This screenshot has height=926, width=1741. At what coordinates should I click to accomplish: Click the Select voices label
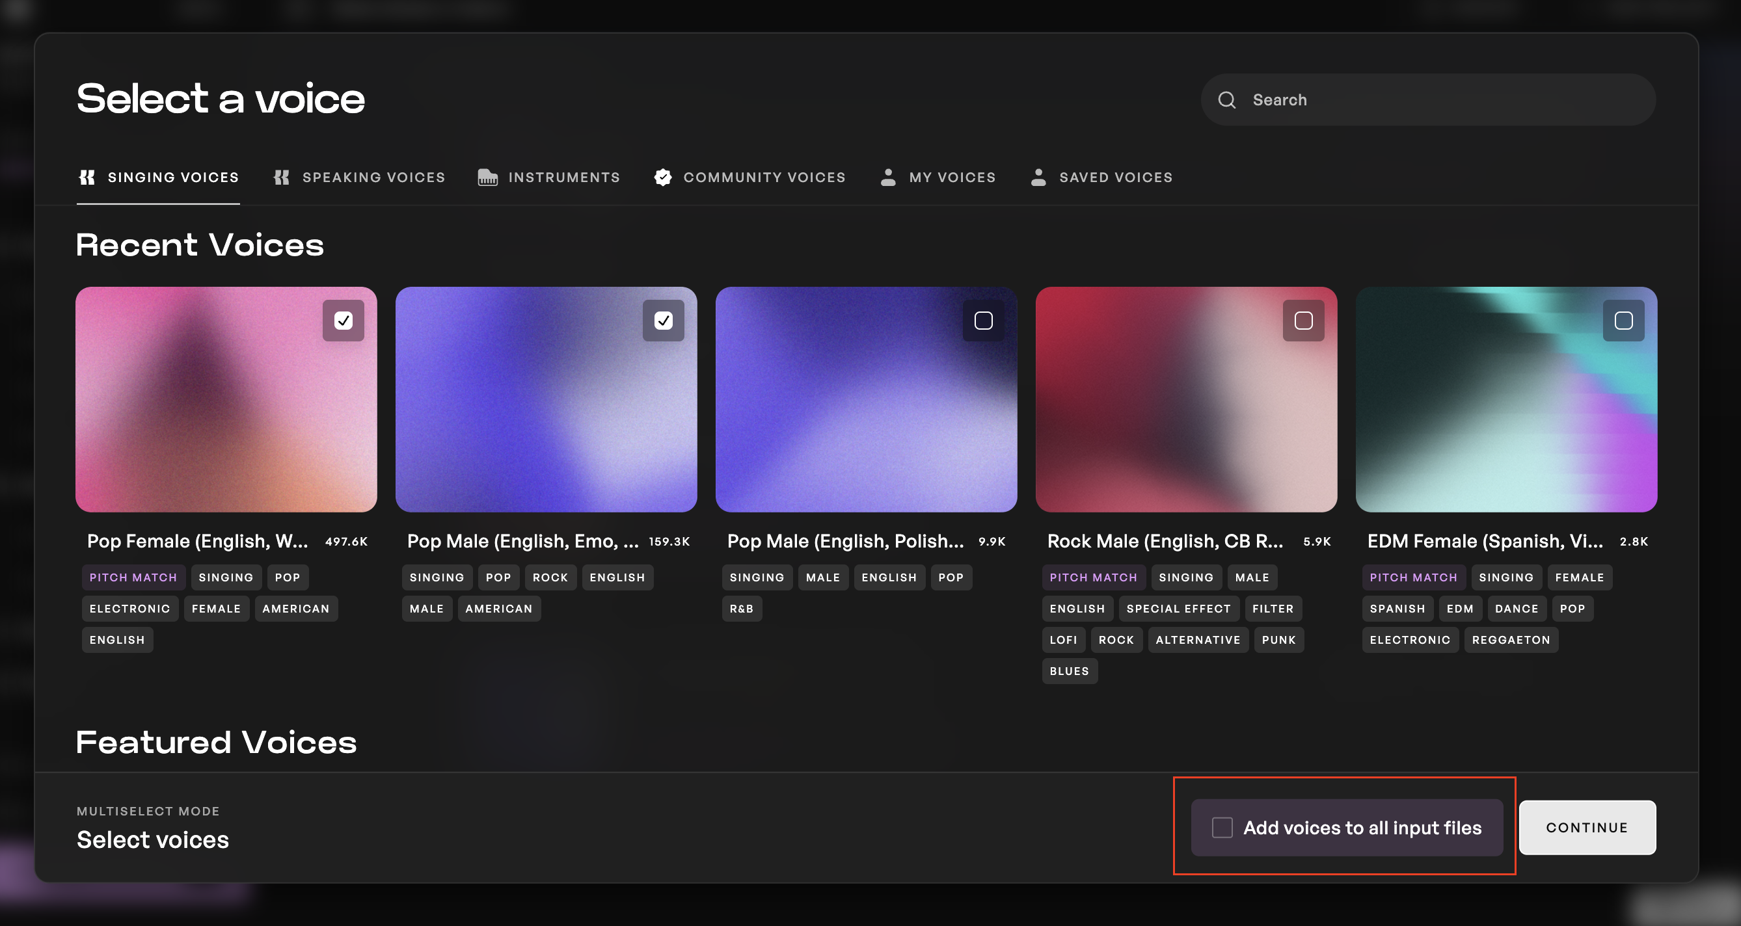coord(153,840)
